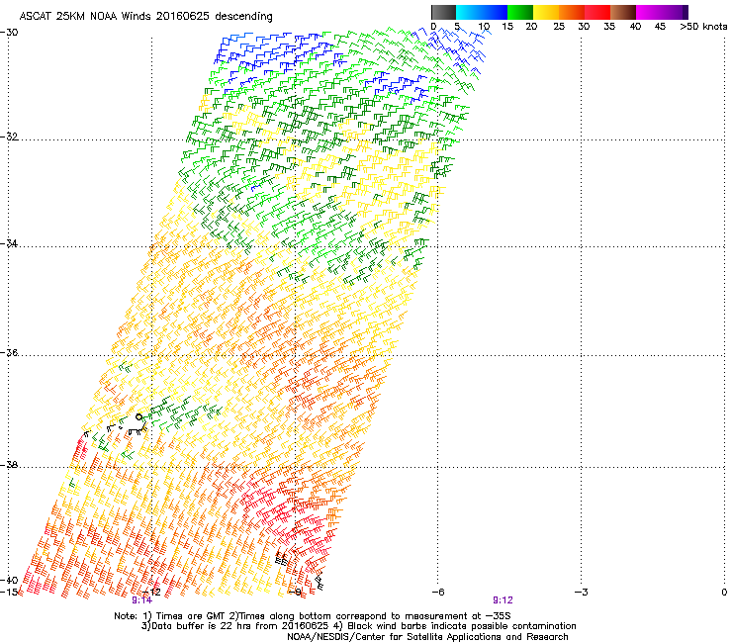The height and width of the screenshot is (643, 732).
Task: Click the longitude label '0' at bottom right
Action: [x=724, y=592]
